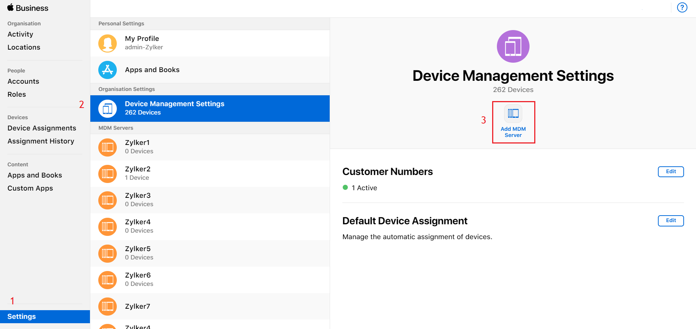The image size is (696, 329).
Task: Open Locations under Organisation
Action: click(x=24, y=47)
